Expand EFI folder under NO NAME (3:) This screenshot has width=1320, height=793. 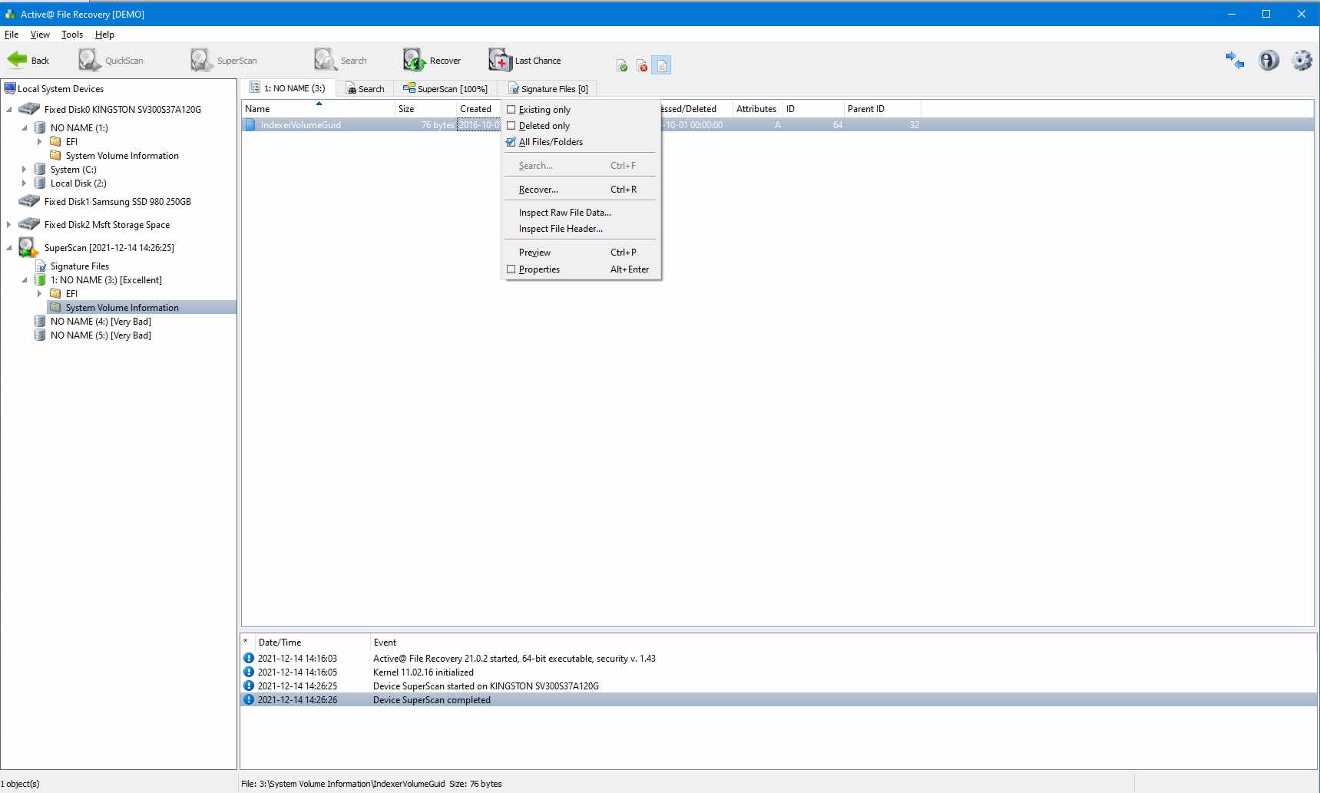(40, 293)
